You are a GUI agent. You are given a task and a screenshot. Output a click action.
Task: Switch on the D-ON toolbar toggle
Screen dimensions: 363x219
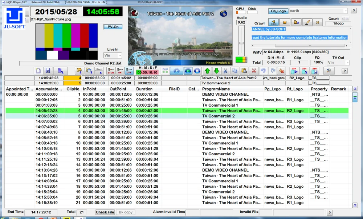coord(111,71)
